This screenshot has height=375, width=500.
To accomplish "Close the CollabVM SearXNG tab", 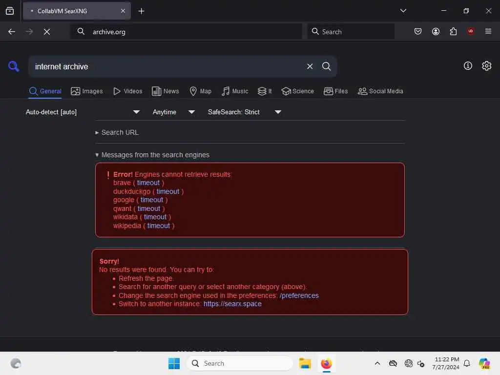I will coord(123,11).
